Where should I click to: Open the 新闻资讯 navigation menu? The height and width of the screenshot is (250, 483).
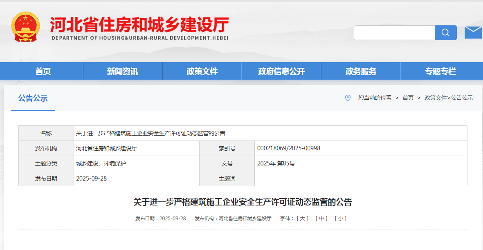coord(122,71)
